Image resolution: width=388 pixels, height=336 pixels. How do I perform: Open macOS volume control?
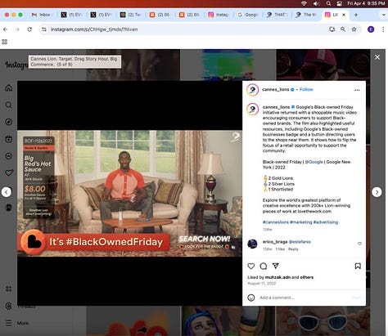tap(316, 3)
